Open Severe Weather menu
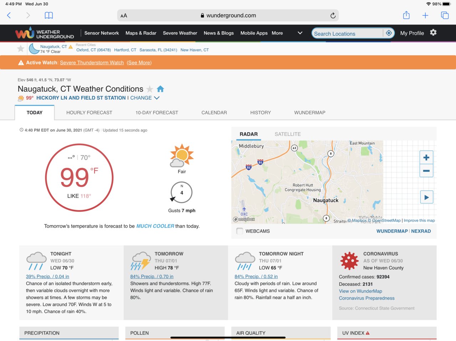 [x=180, y=33]
